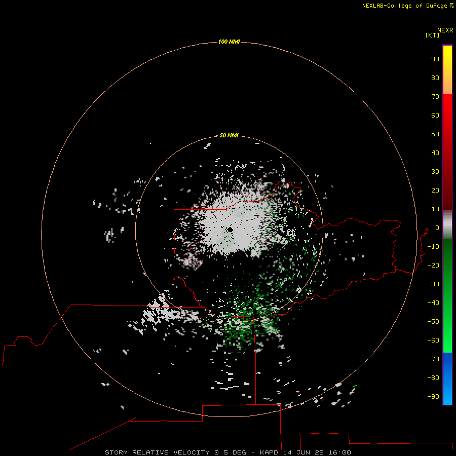Click the -70 value on the velocity scale

pos(433,359)
